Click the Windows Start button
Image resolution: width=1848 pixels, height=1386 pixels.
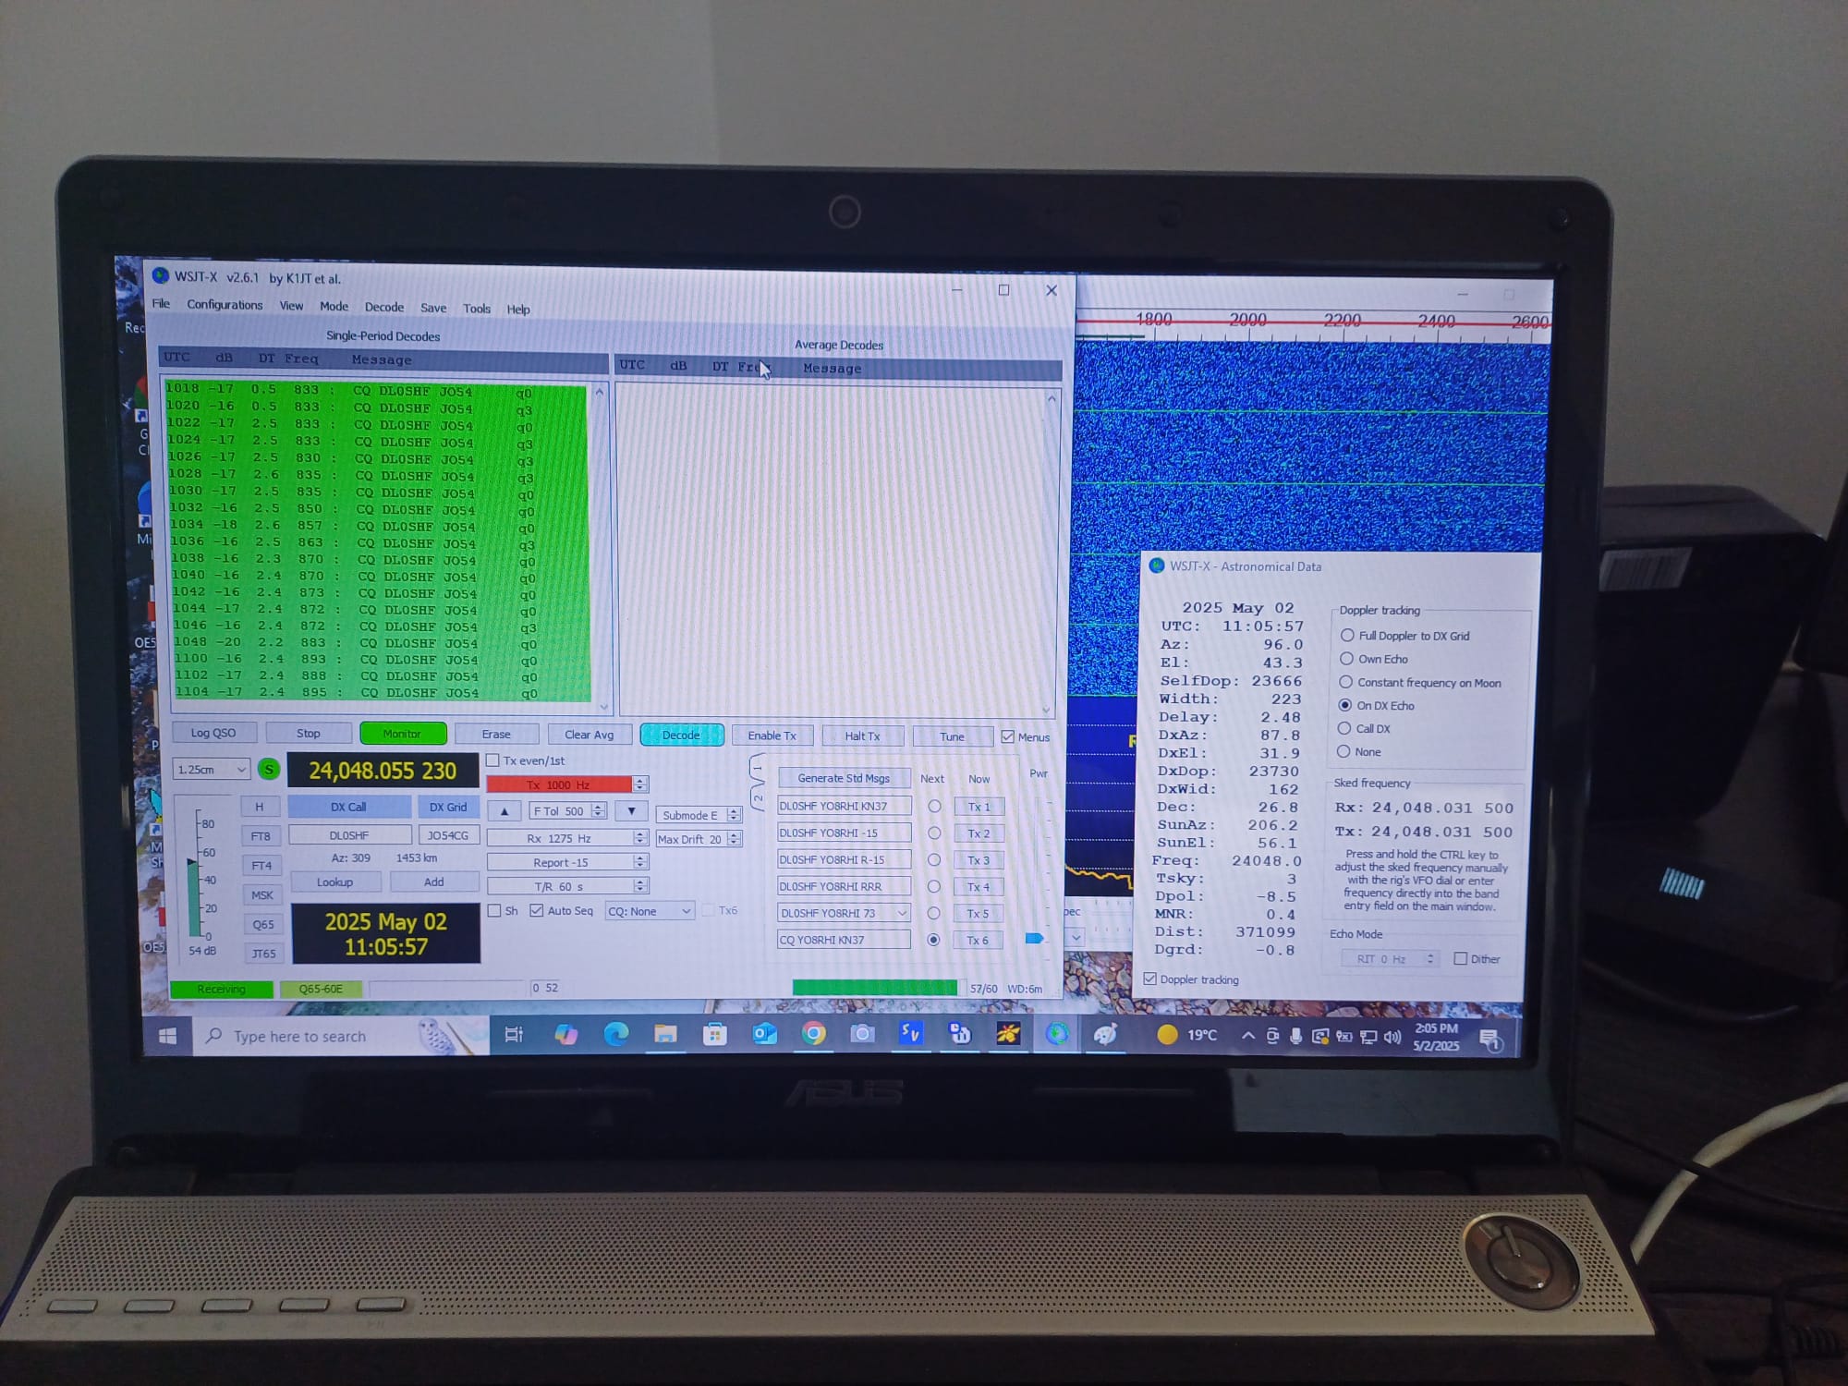(168, 1036)
